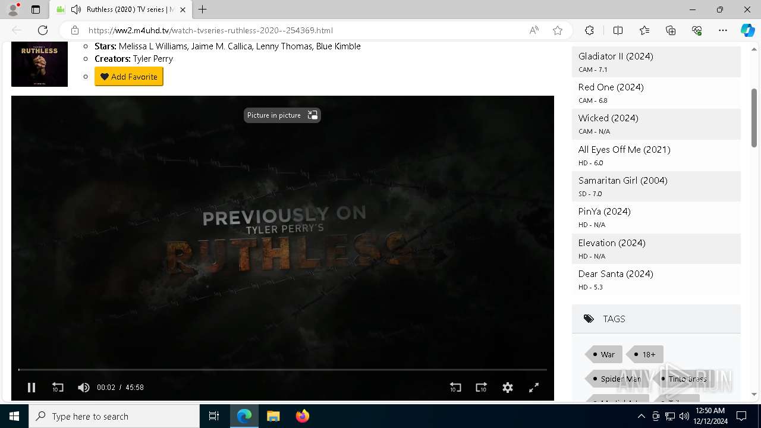Image resolution: width=761 pixels, height=428 pixels.
Task: Add this page to favorites star
Action: click(558, 30)
